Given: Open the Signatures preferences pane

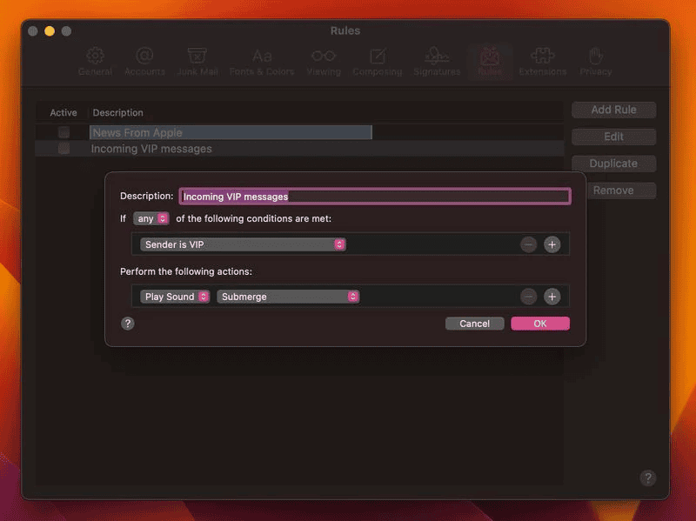Looking at the screenshot, I should [x=437, y=61].
